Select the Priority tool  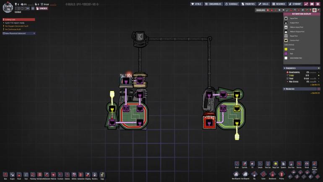click(x=281, y=175)
